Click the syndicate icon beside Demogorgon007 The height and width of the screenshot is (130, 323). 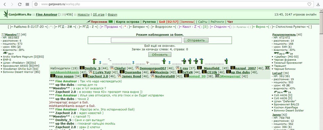138,68
